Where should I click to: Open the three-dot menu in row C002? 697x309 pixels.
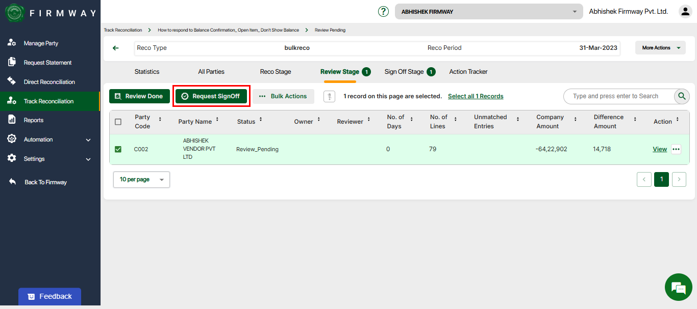[x=676, y=149]
